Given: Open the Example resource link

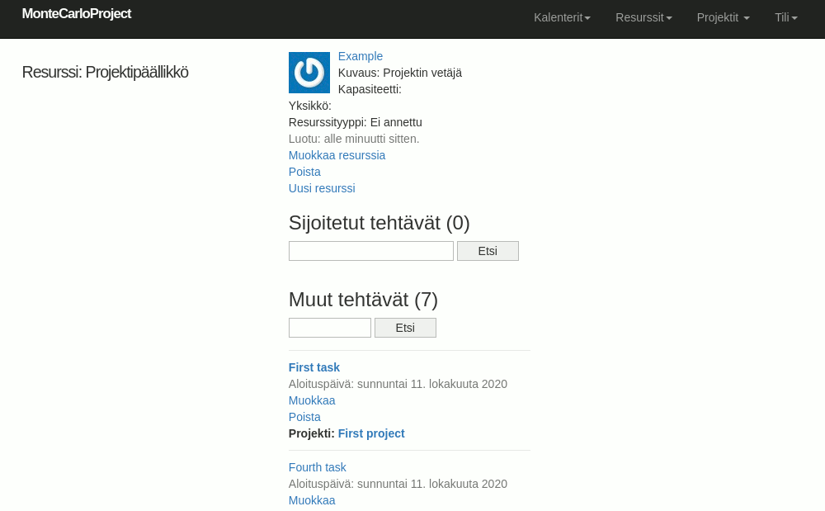Looking at the screenshot, I should (x=361, y=56).
